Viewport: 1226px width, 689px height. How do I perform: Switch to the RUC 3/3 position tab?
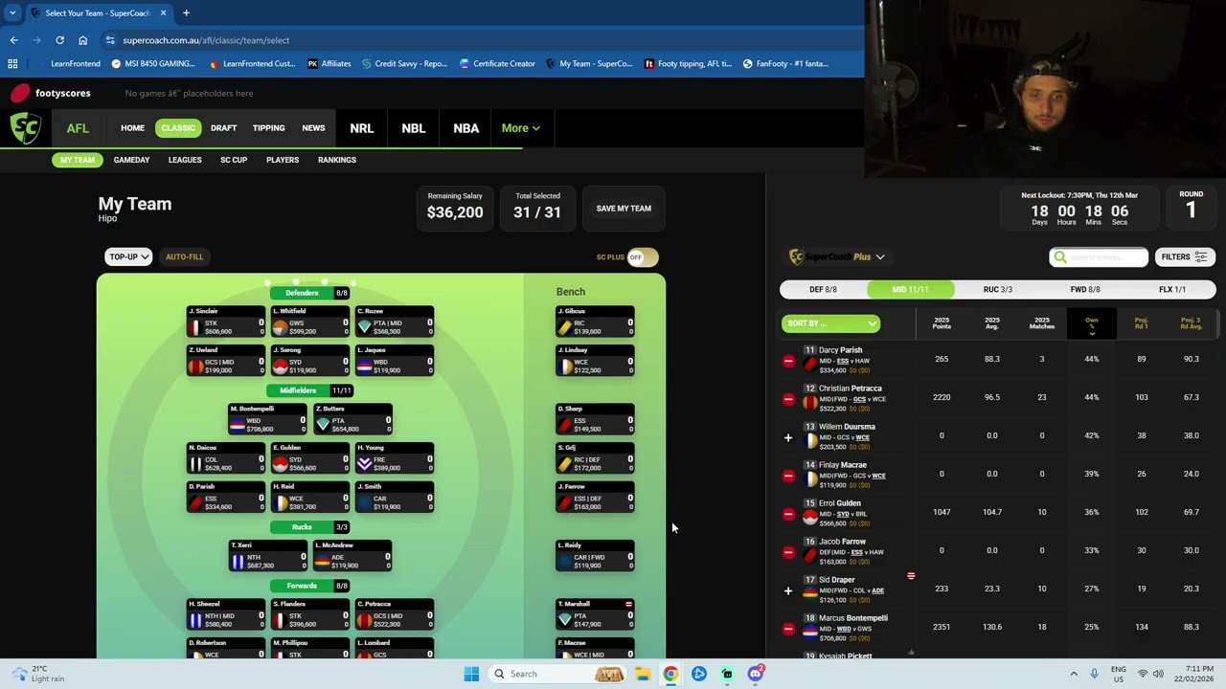[x=998, y=289]
